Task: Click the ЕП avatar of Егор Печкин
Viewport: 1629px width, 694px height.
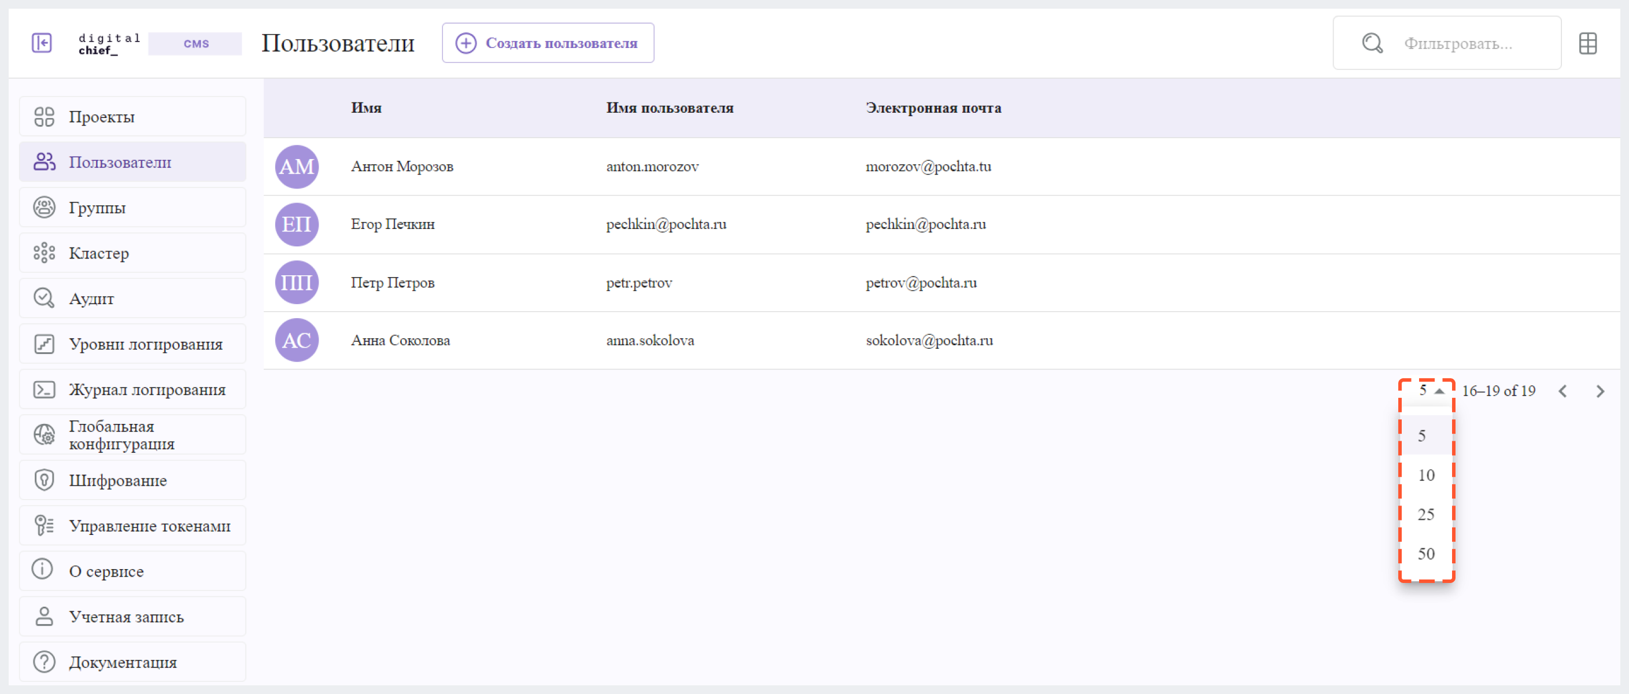Action: pos(297,224)
